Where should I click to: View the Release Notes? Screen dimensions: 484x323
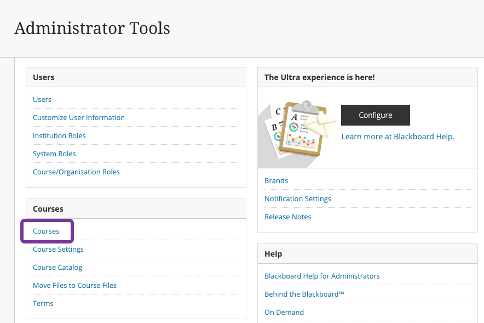287,217
